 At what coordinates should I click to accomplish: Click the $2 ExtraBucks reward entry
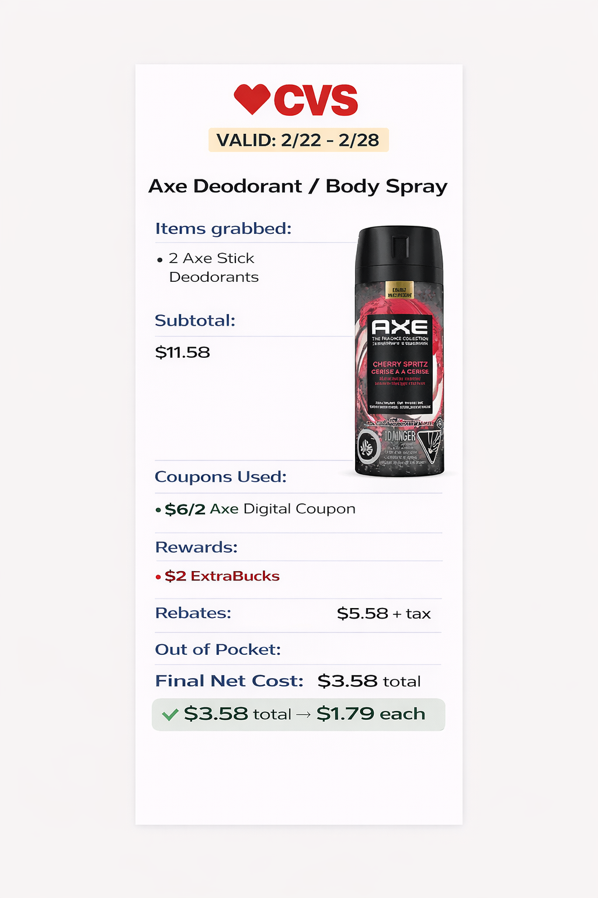(217, 576)
